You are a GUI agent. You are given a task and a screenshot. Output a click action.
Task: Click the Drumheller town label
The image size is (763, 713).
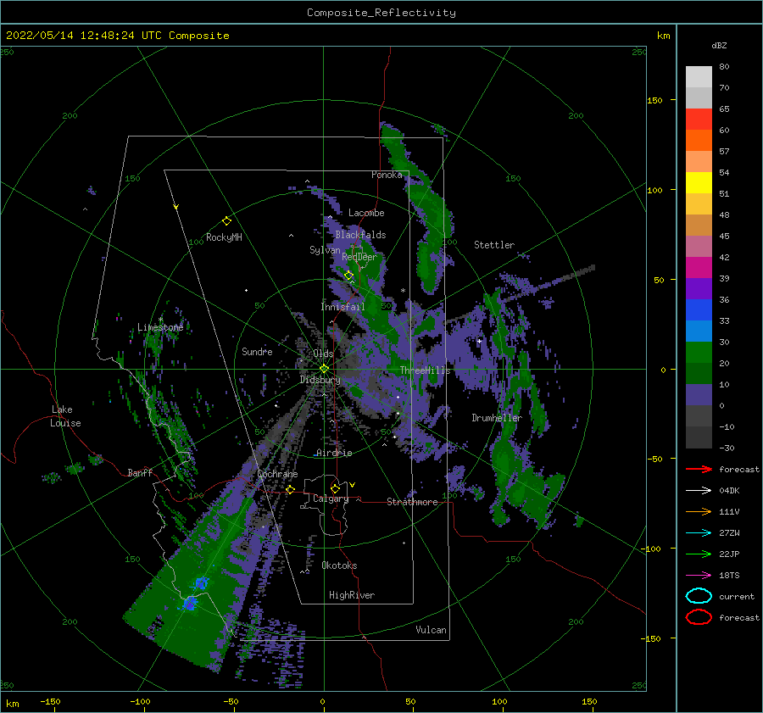[x=497, y=418]
